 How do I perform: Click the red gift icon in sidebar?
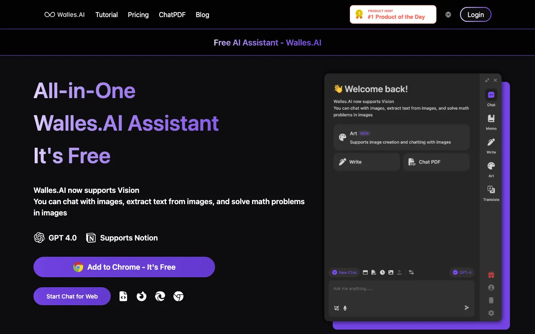491,275
